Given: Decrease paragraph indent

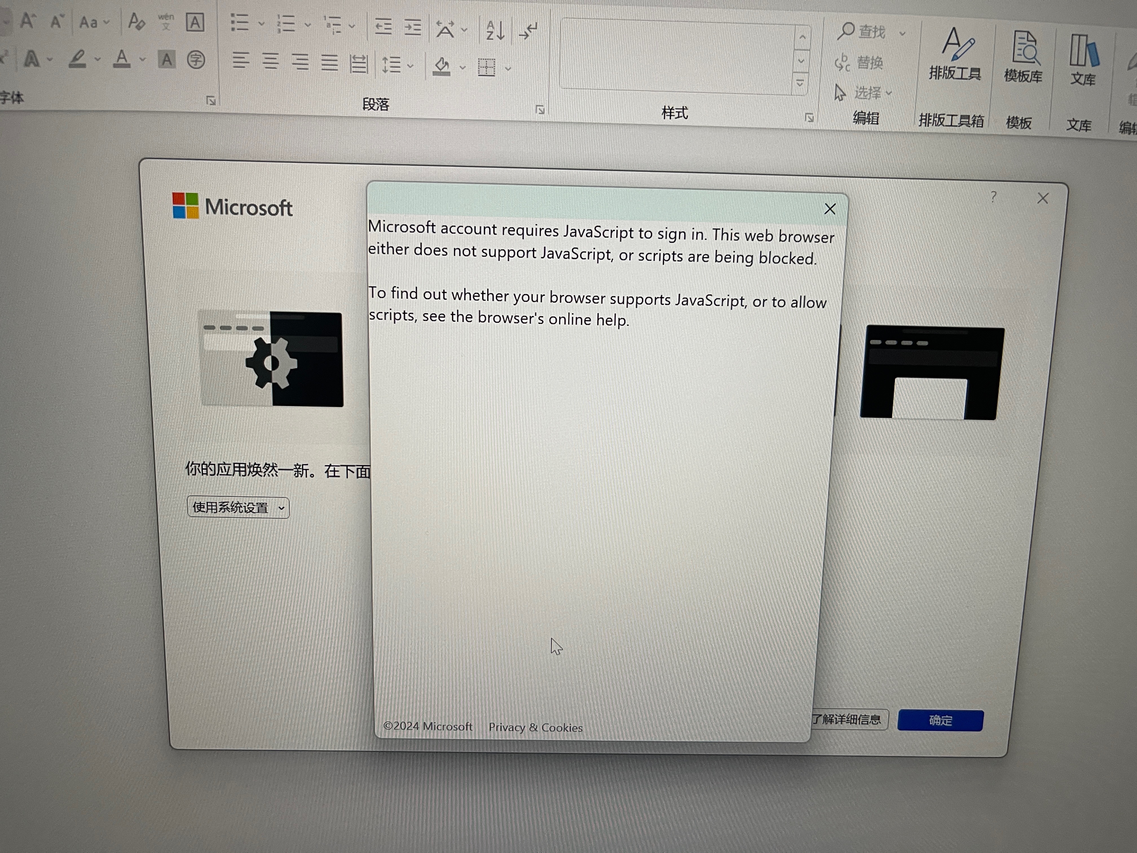Looking at the screenshot, I should pos(383,26).
